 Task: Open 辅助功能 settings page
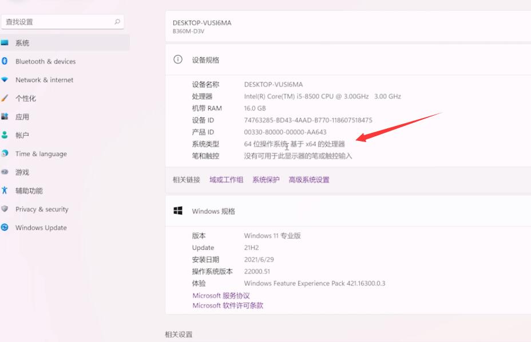pyautogui.click(x=64, y=191)
